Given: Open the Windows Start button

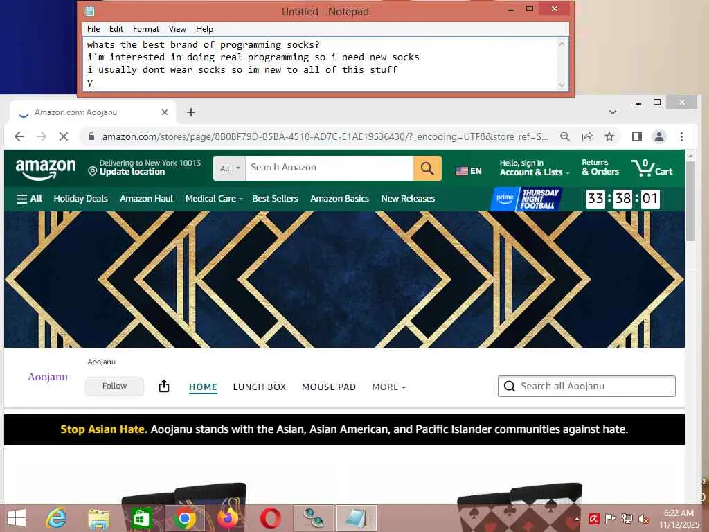Looking at the screenshot, I should [17, 518].
